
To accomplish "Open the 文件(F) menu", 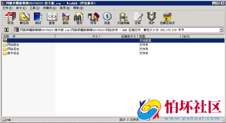I will [x=8, y=8].
